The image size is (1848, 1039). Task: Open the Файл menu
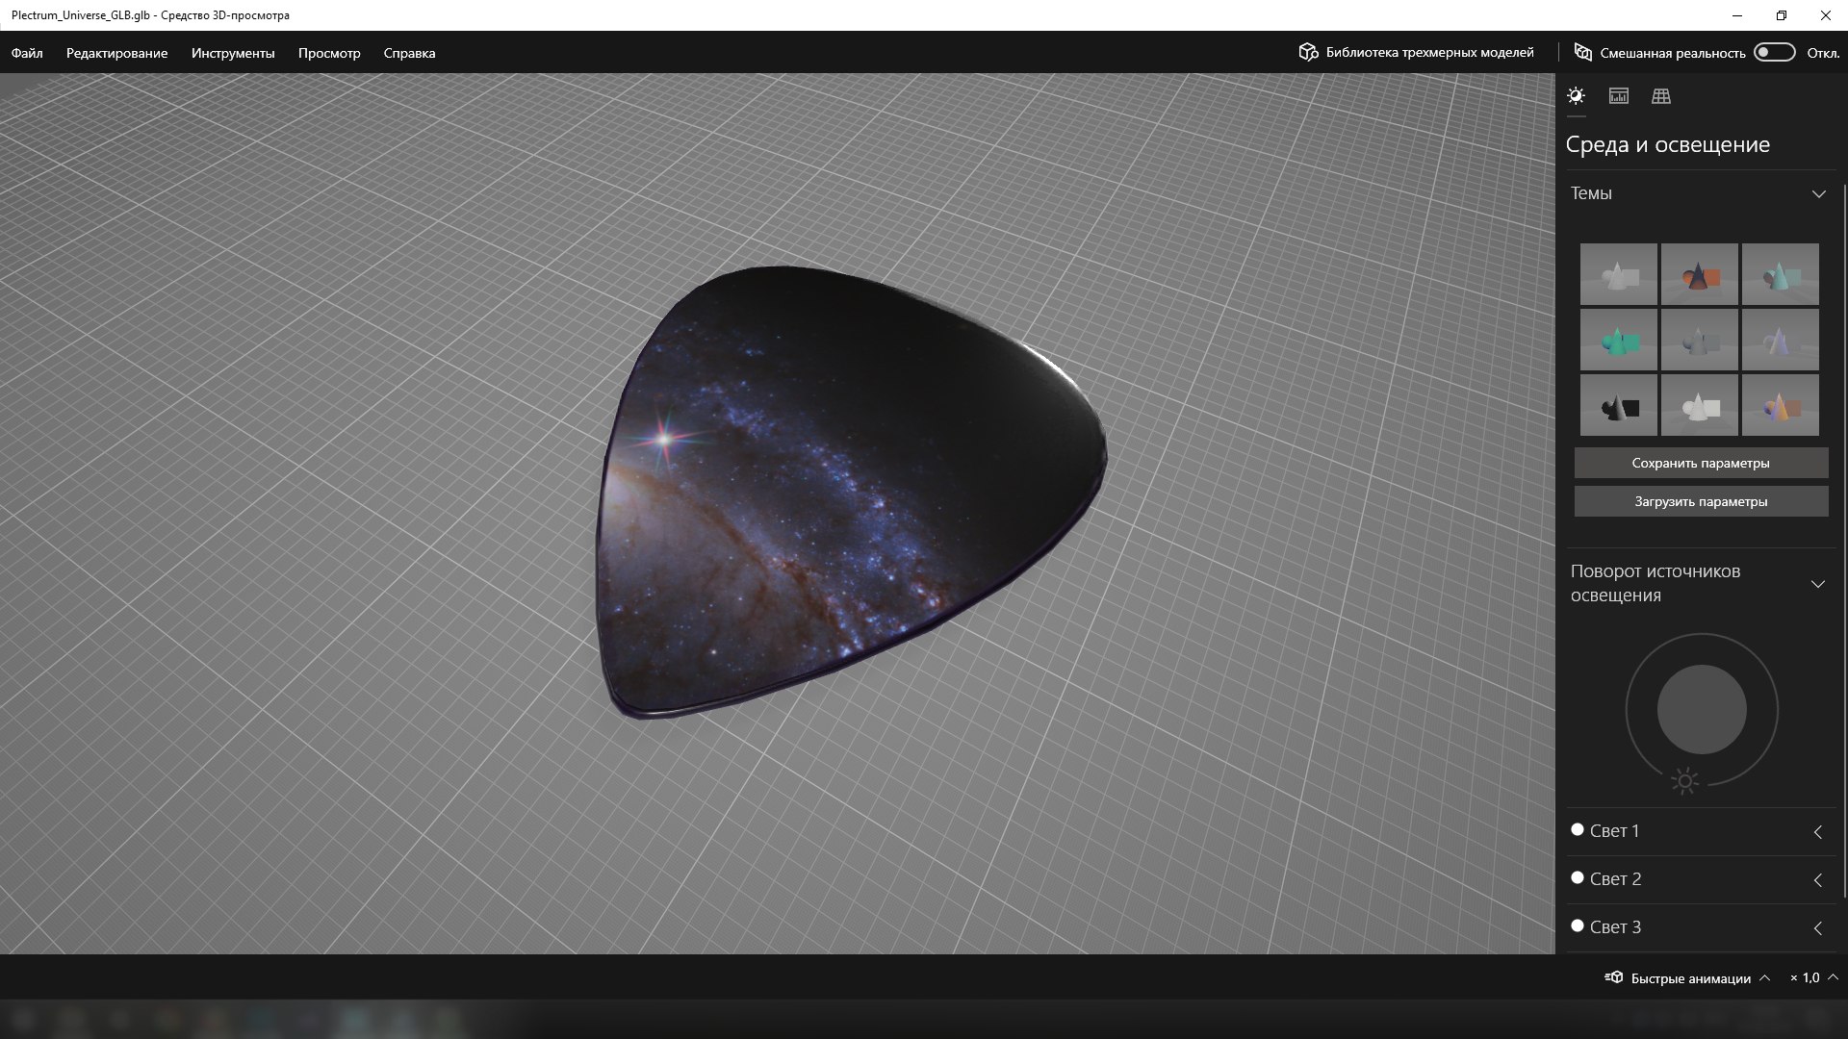pos(27,53)
